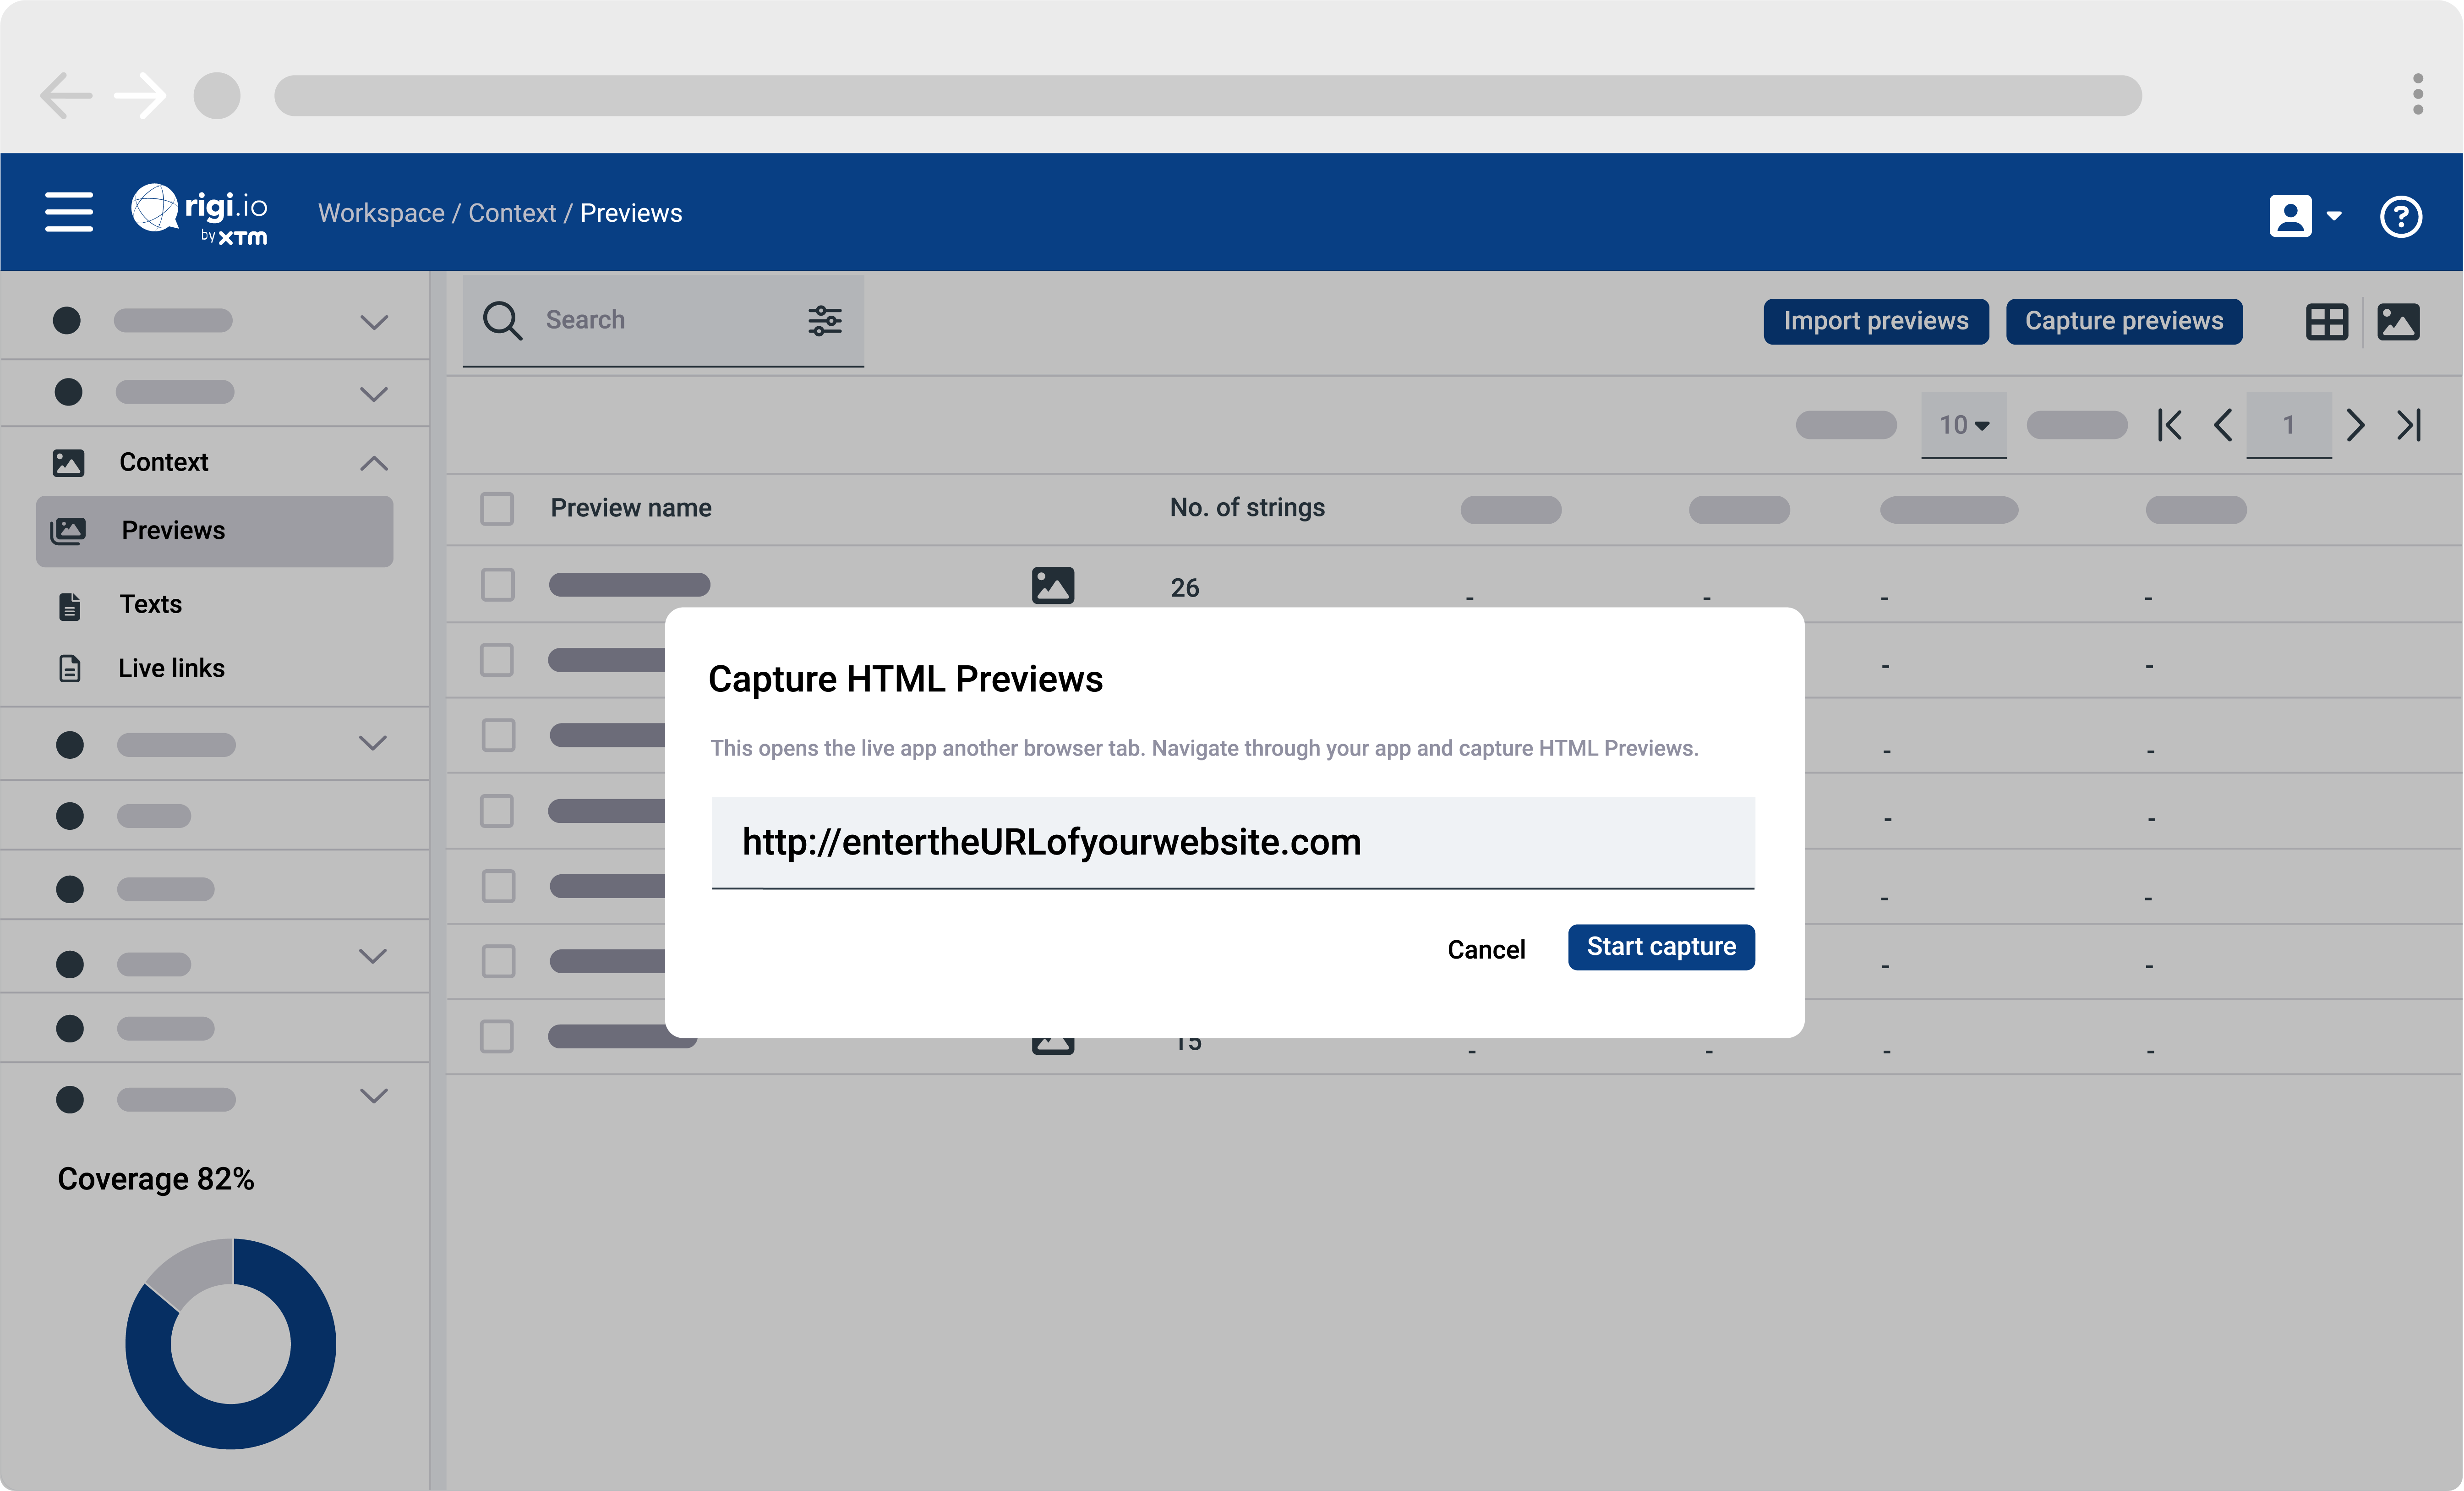The height and width of the screenshot is (1491, 2464).
Task: Open the user account dropdown arrow
Action: pos(2334,216)
